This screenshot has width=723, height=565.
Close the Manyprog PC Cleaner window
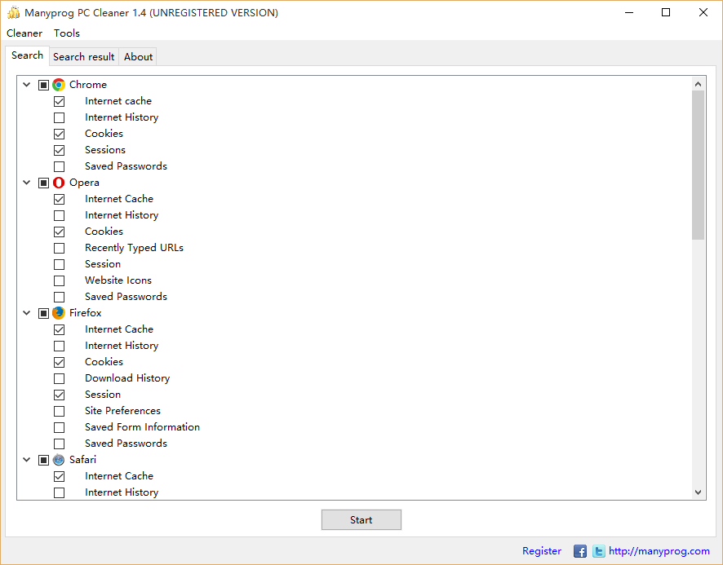point(703,12)
